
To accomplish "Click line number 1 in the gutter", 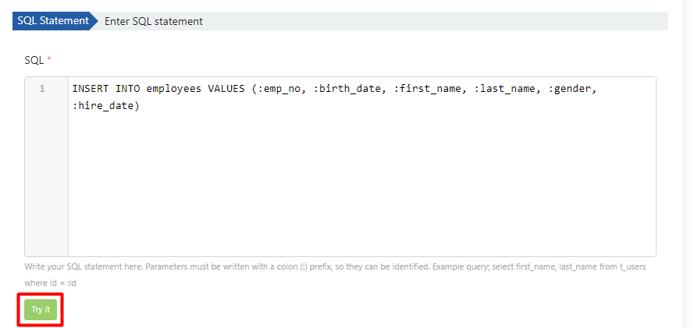I will click(x=42, y=89).
